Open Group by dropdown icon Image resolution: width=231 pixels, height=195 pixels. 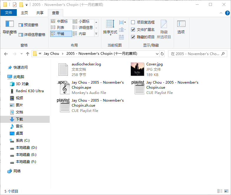(123, 22)
